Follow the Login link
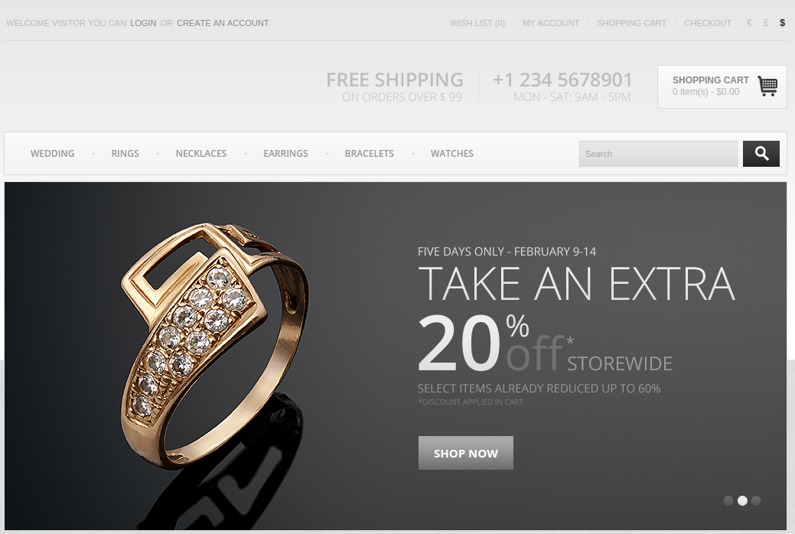The height and width of the screenshot is (534, 795). tap(143, 23)
